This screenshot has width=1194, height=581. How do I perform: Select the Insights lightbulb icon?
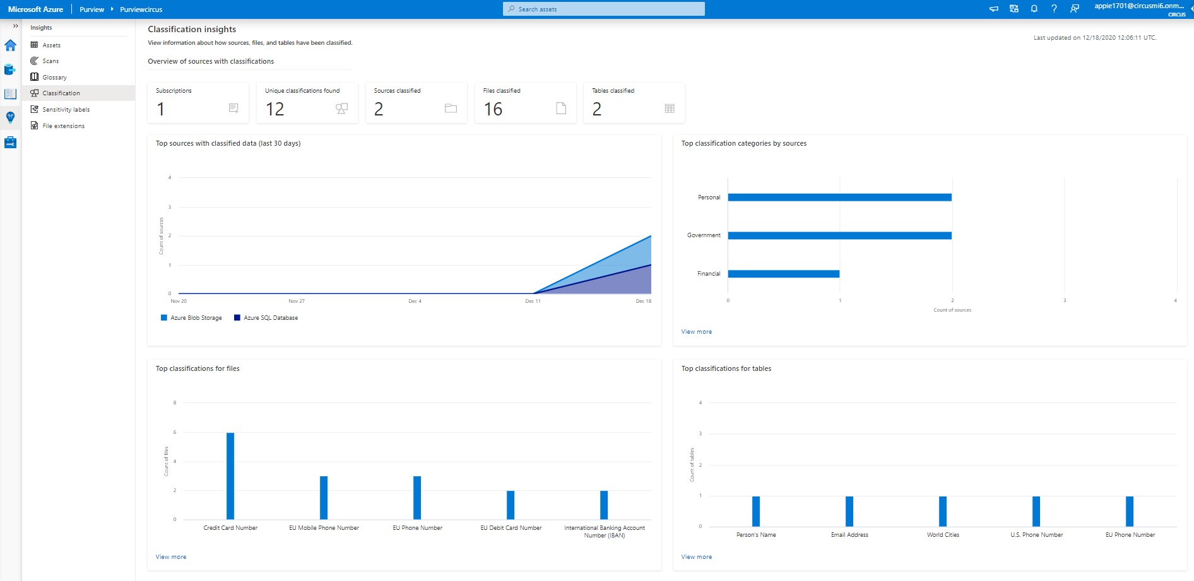pyautogui.click(x=10, y=117)
